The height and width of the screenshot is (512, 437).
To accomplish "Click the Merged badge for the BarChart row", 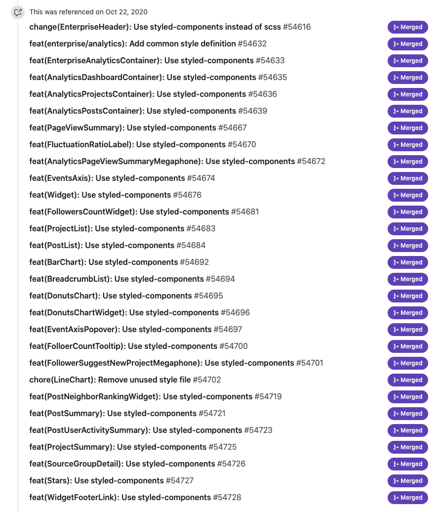I will (x=407, y=262).
